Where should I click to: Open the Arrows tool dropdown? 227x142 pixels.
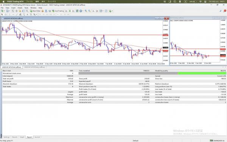[x=36, y=14]
